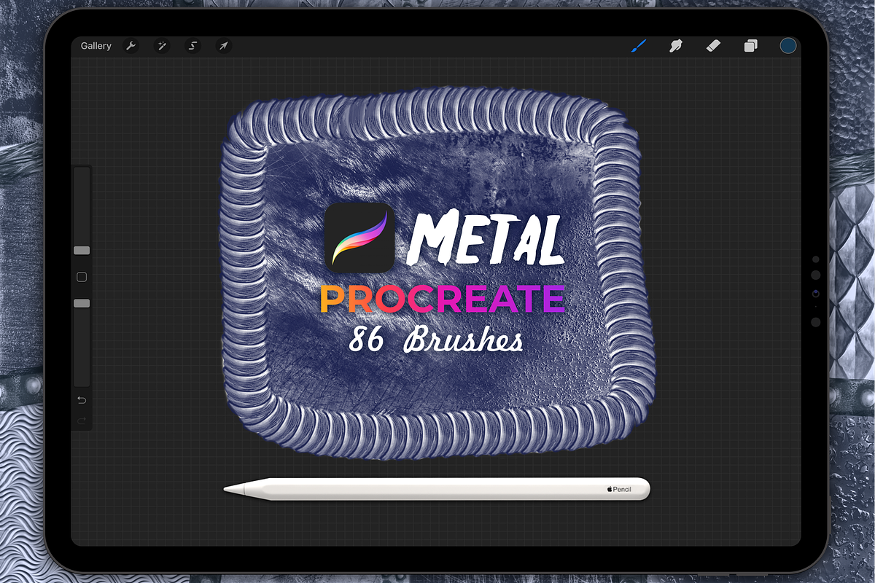
Task: Open the Adjustments magic wand menu
Action: click(x=162, y=46)
